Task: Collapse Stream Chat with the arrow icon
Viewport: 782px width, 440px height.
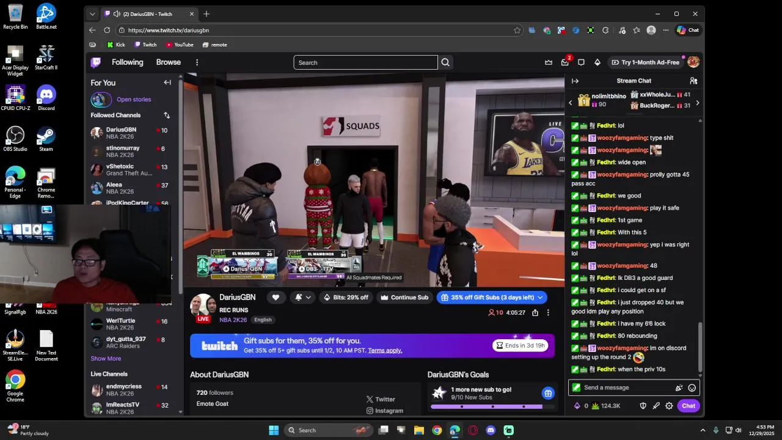Action: (x=575, y=81)
